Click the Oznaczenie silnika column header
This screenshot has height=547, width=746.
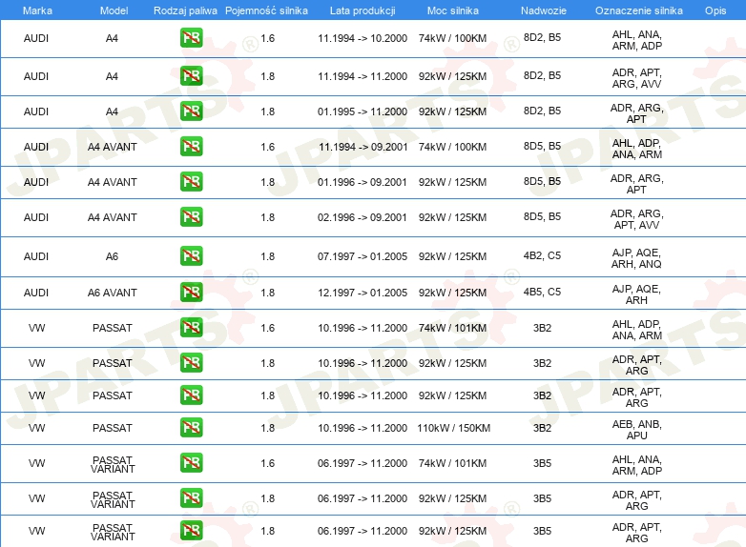(x=638, y=10)
